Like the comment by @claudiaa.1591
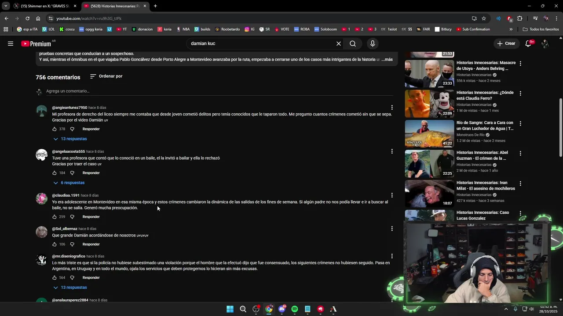563x316 pixels. click(x=55, y=217)
